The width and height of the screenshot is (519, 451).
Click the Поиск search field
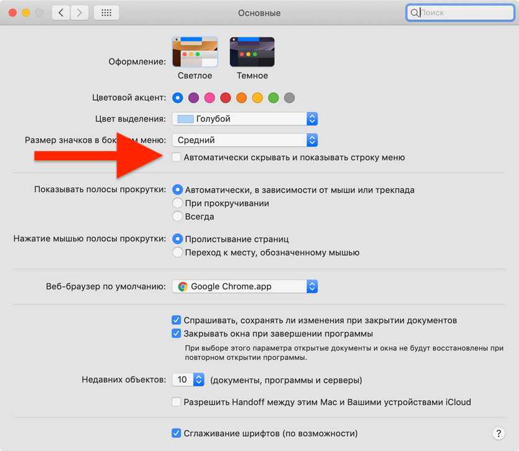(x=460, y=12)
